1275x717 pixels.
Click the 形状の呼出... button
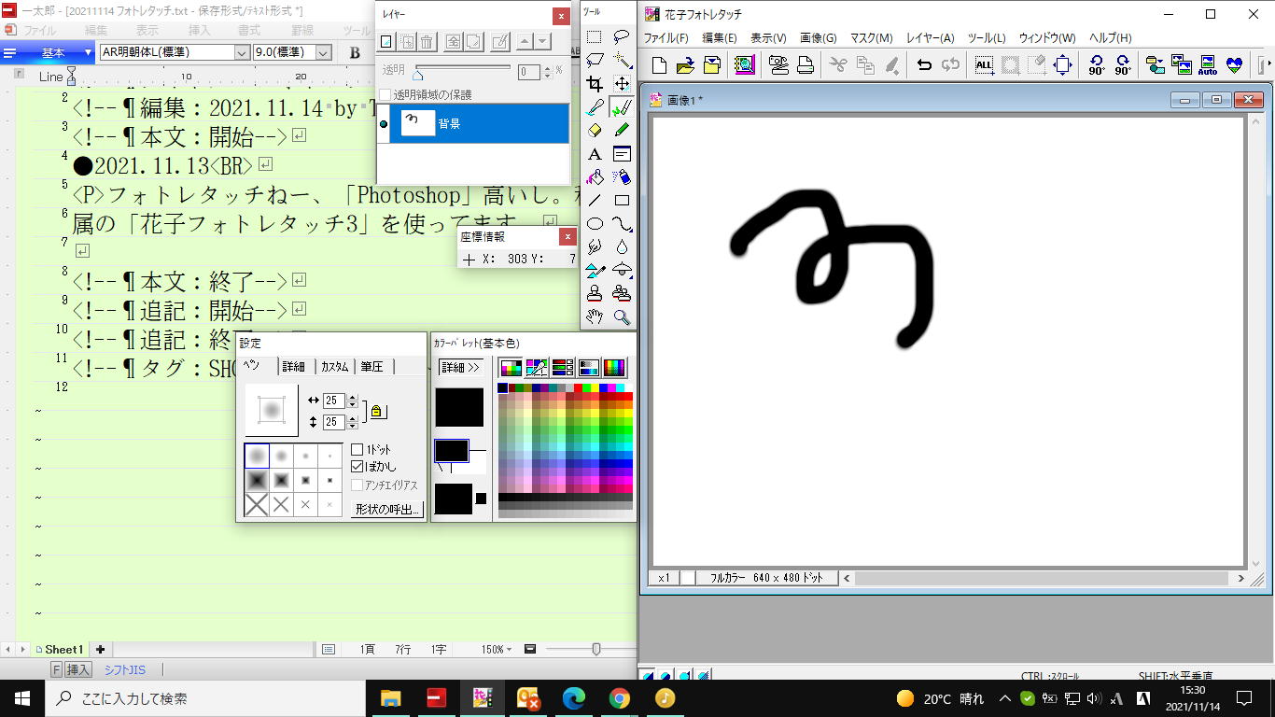(387, 510)
